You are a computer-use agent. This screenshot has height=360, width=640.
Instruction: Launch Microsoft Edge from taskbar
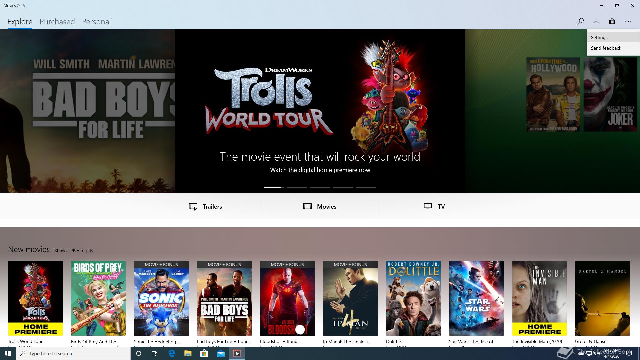172,353
